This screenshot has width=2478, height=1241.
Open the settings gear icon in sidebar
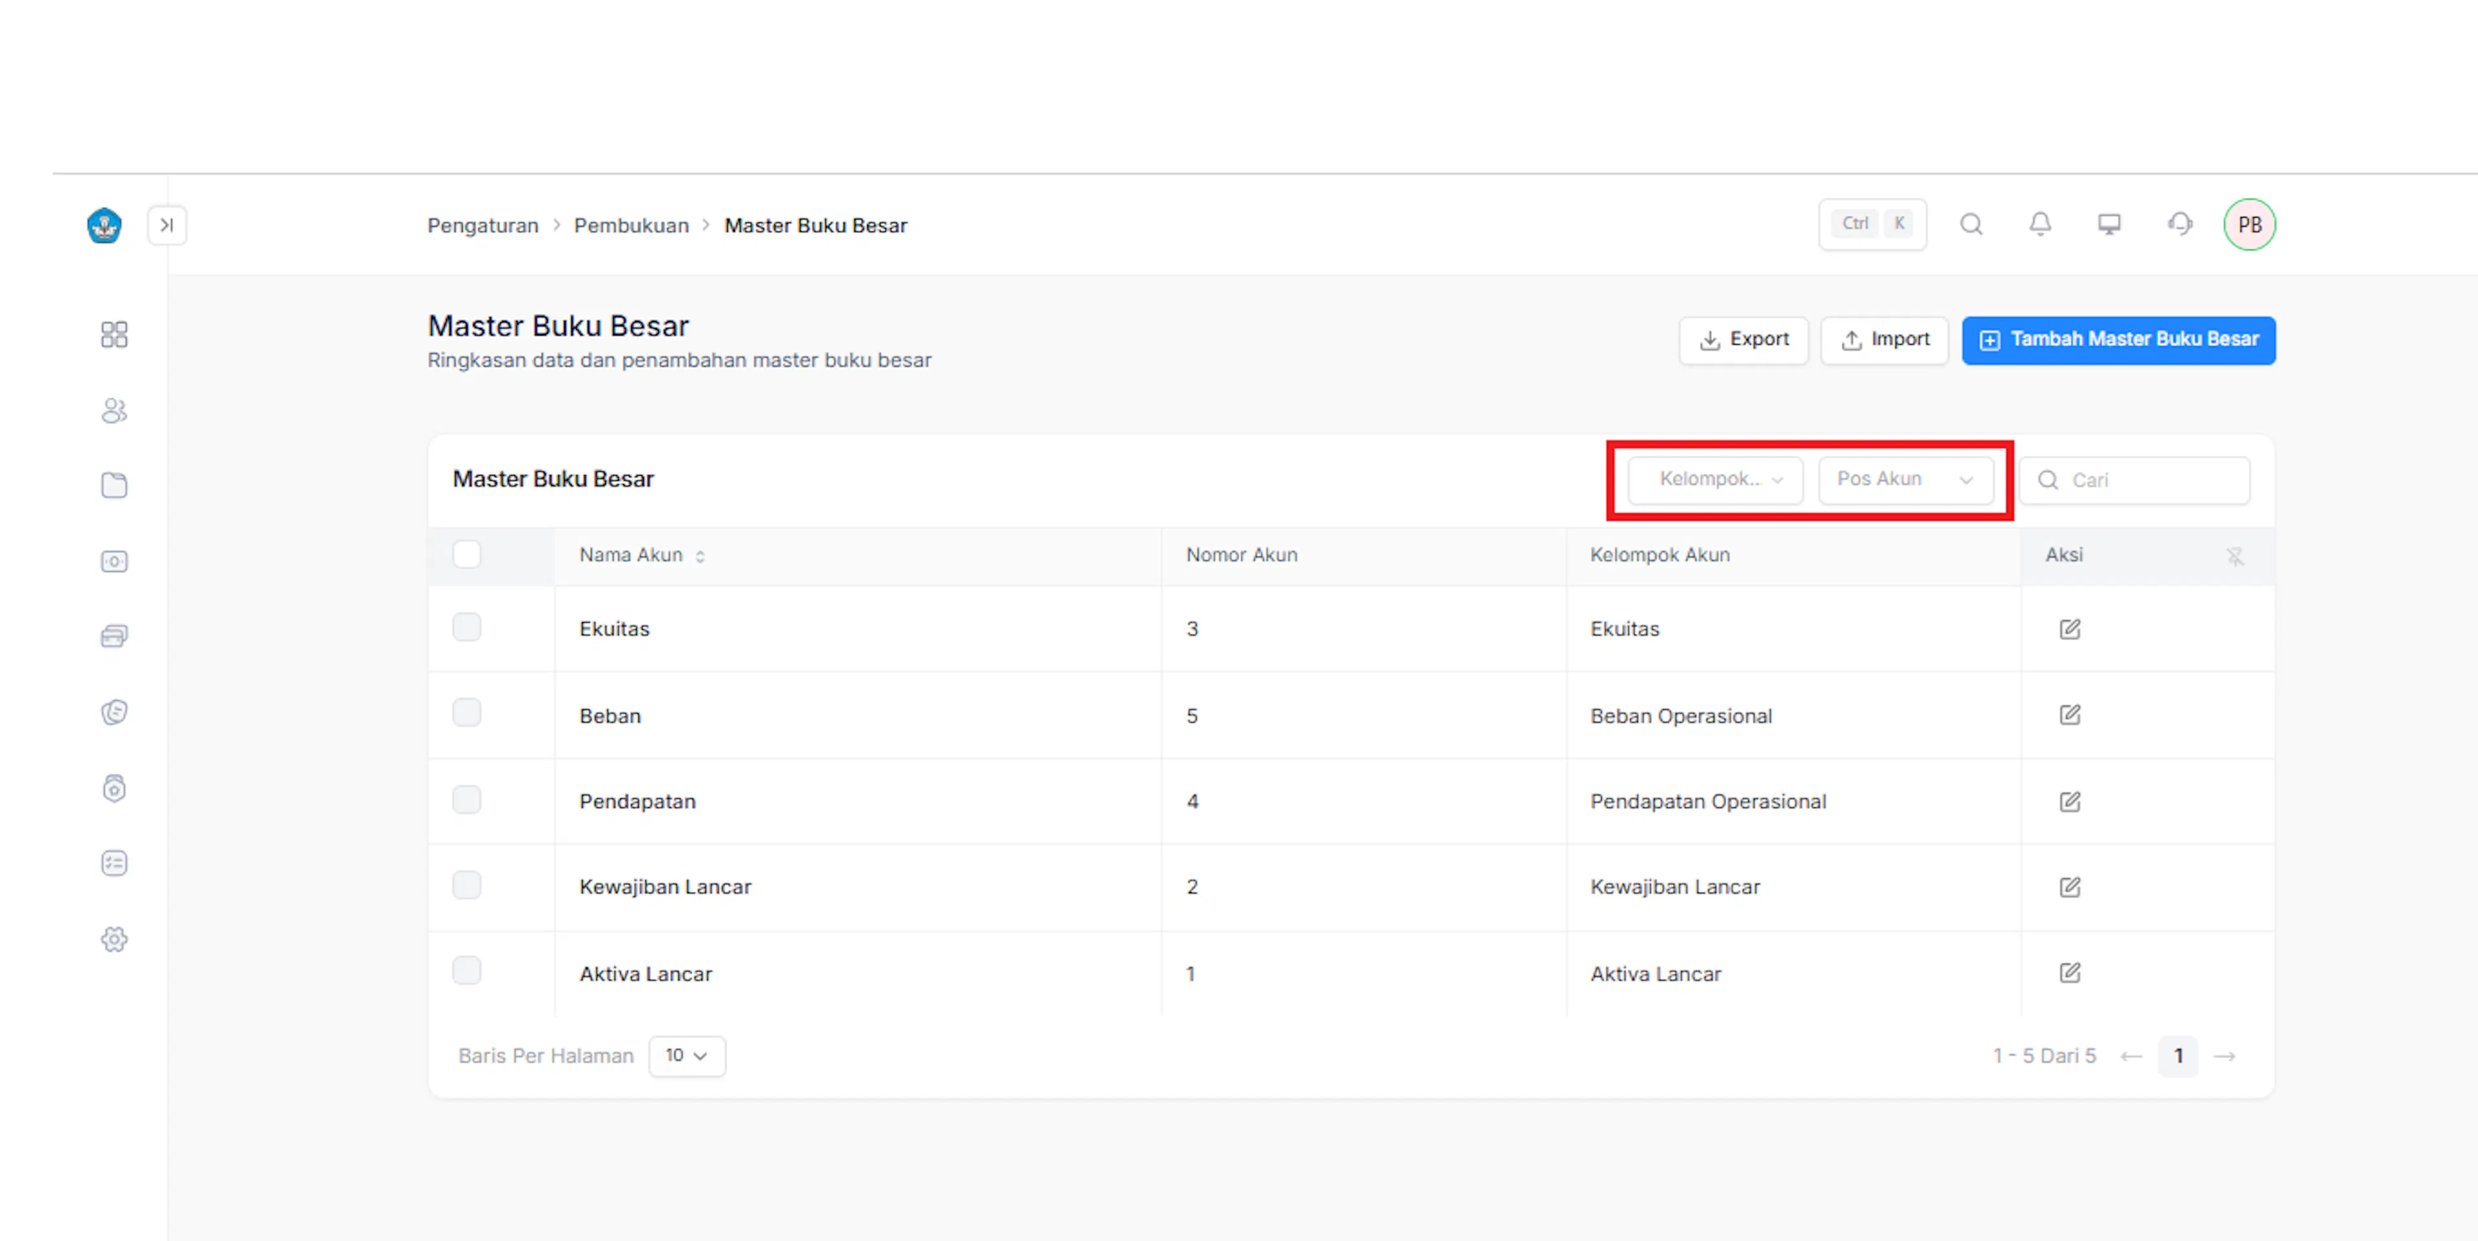[x=114, y=939]
